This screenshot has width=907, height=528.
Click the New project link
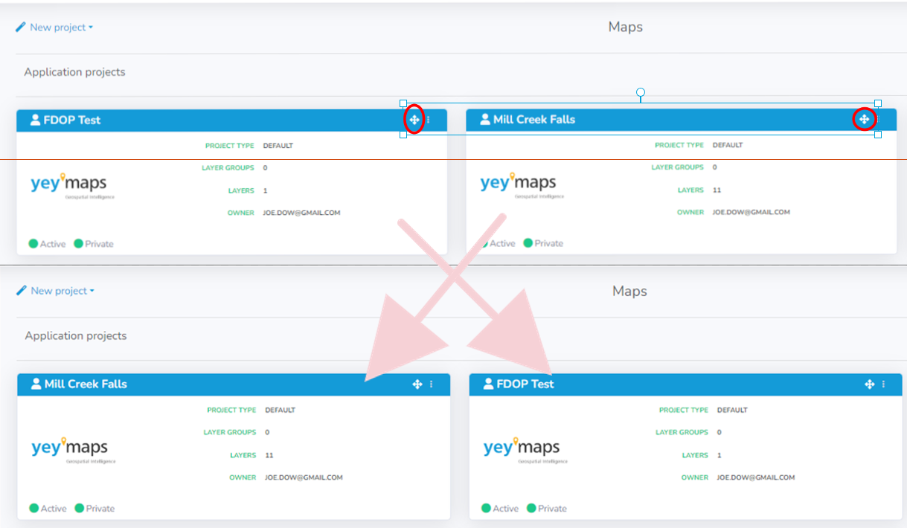point(56,27)
